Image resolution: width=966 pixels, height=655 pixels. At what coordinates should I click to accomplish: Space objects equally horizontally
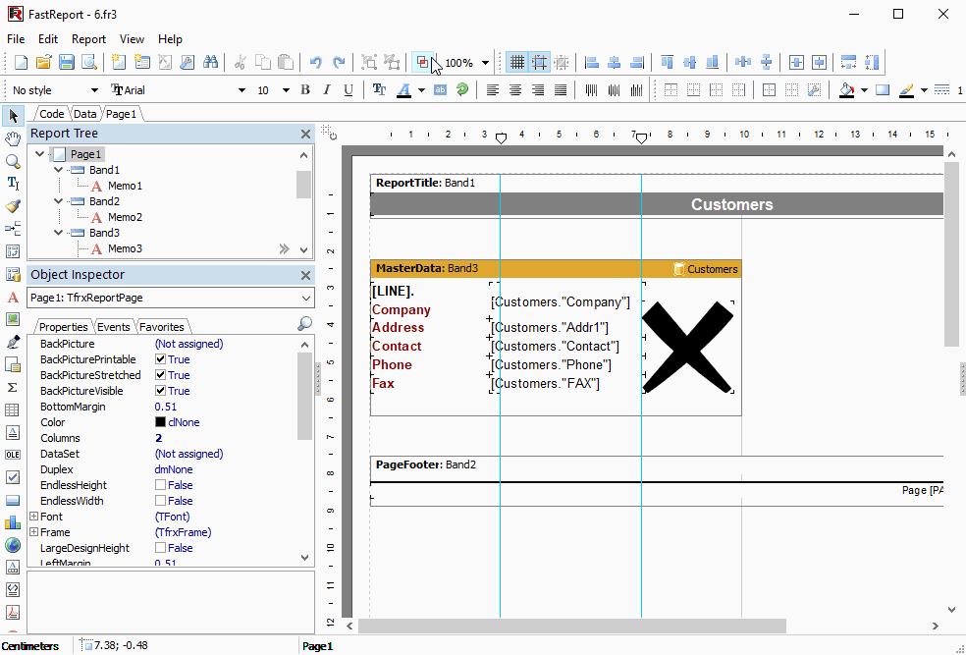coord(743,62)
